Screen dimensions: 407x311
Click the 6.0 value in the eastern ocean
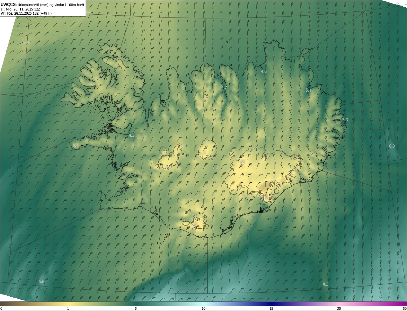(392, 146)
